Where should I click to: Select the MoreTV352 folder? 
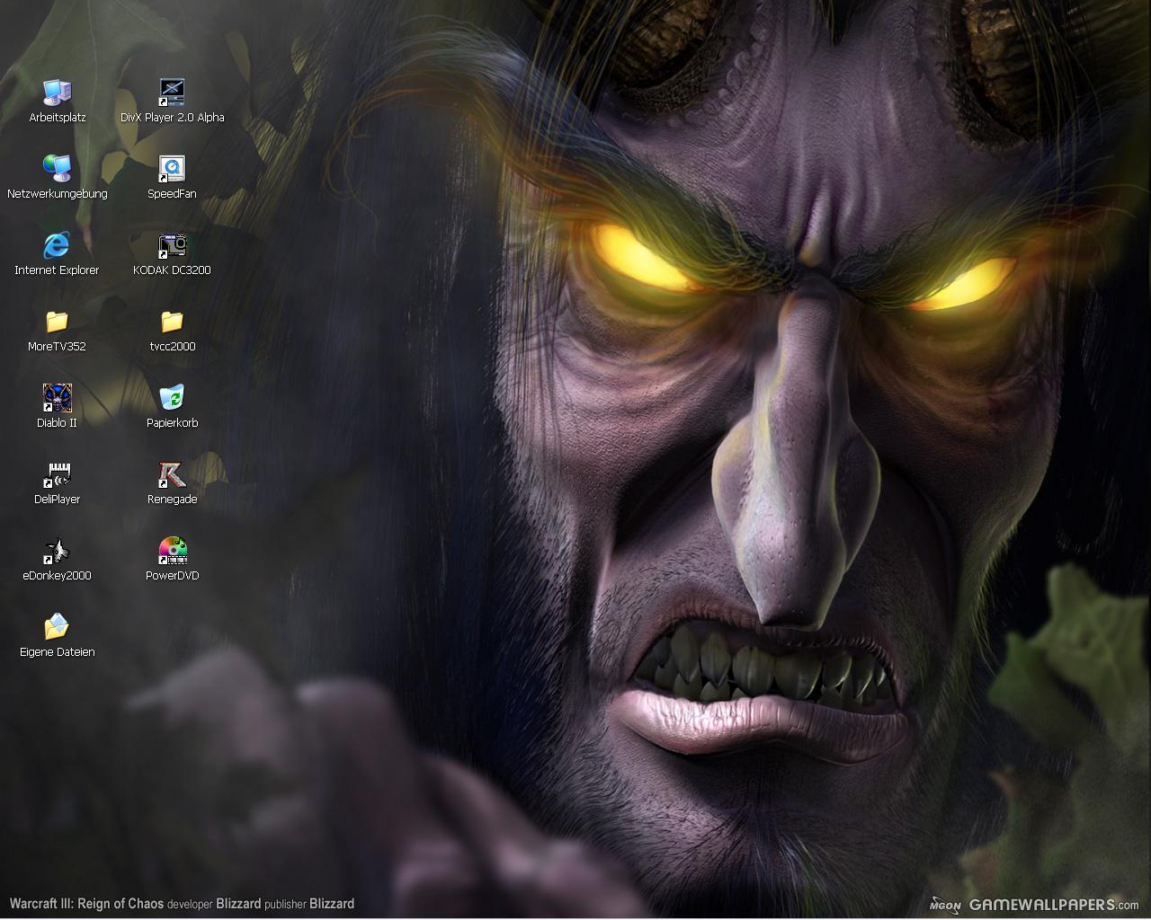(x=57, y=321)
